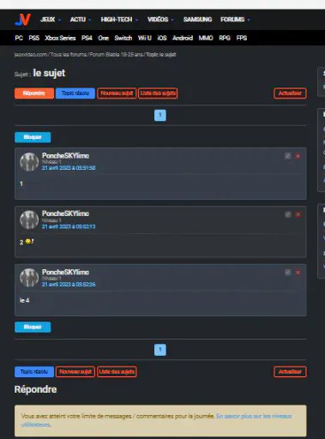Delete the message posted at 05:51:58
This screenshot has height=439, width=325.
(x=298, y=156)
